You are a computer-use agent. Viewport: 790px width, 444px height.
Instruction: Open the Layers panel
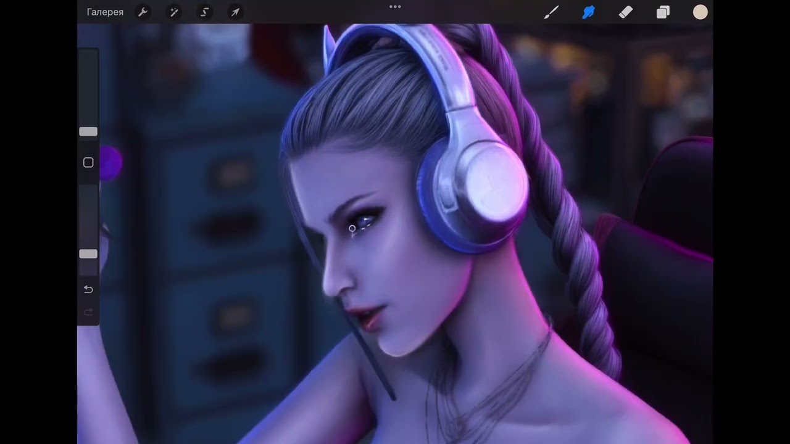click(x=663, y=12)
